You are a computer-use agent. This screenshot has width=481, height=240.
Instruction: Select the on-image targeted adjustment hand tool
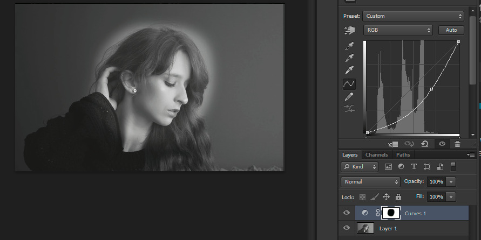coord(349,30)
